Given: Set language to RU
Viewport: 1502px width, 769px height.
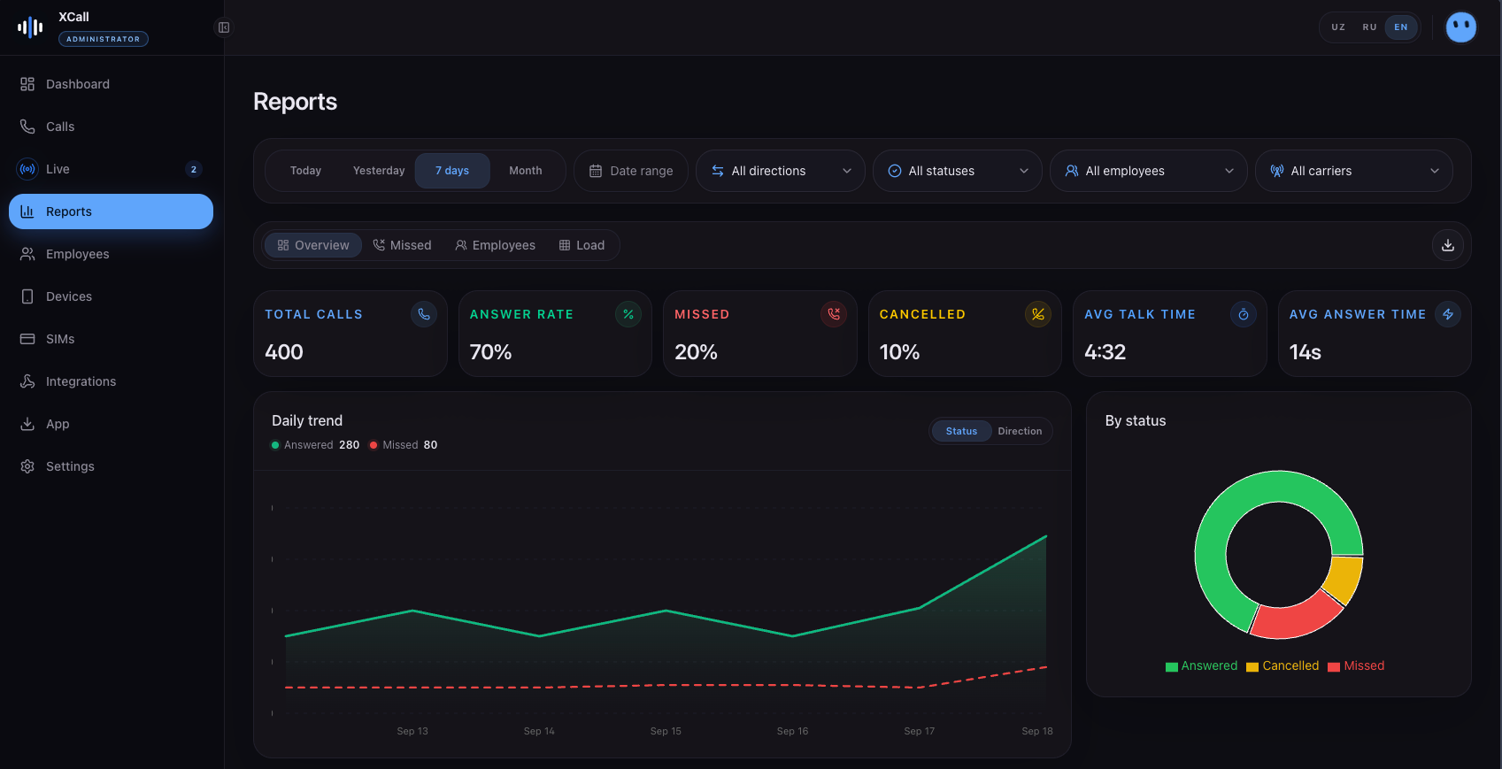Looking at the screenshot, I should coord(1369,27).
